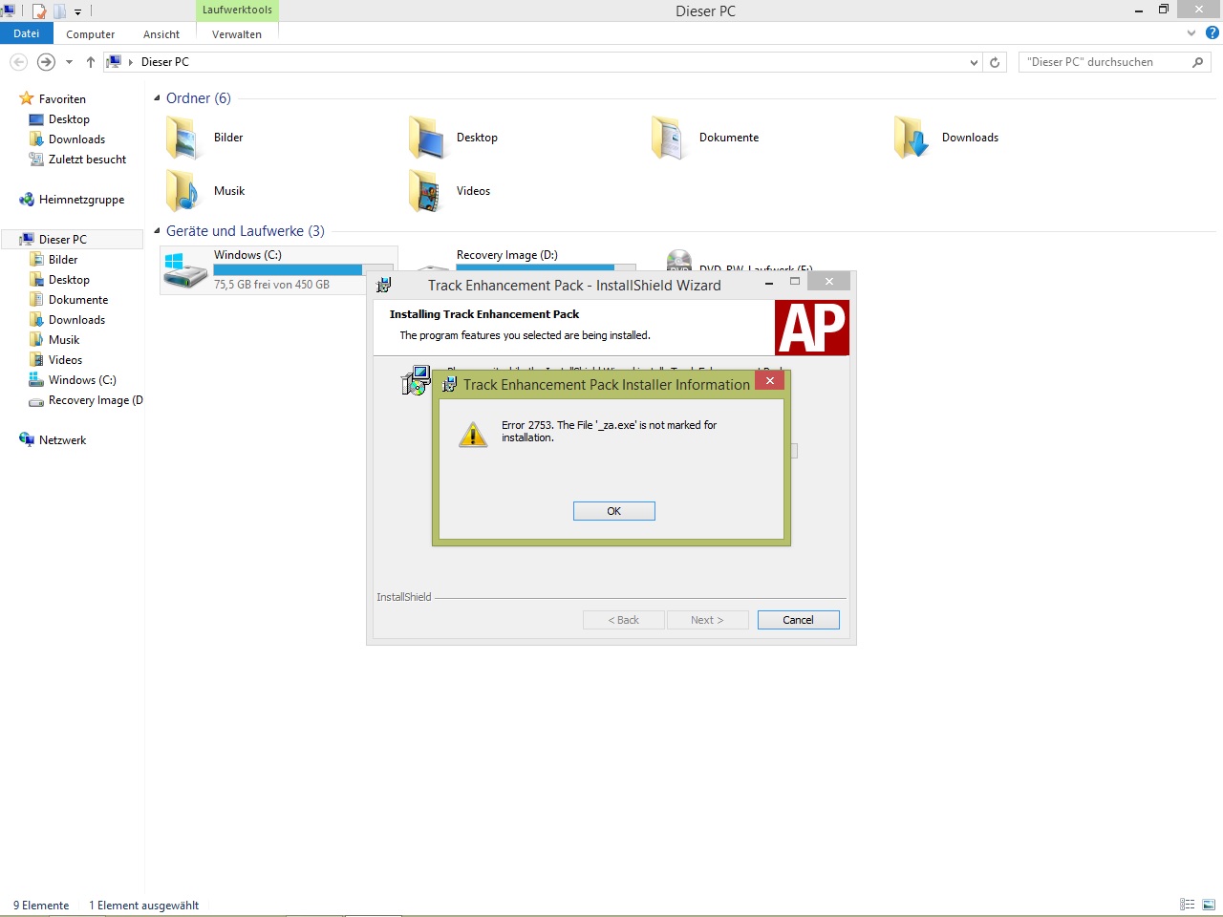Click the < Back button in the wizard
The height and width of the screenshot is (917, 1223).
(x=624, y=620)
